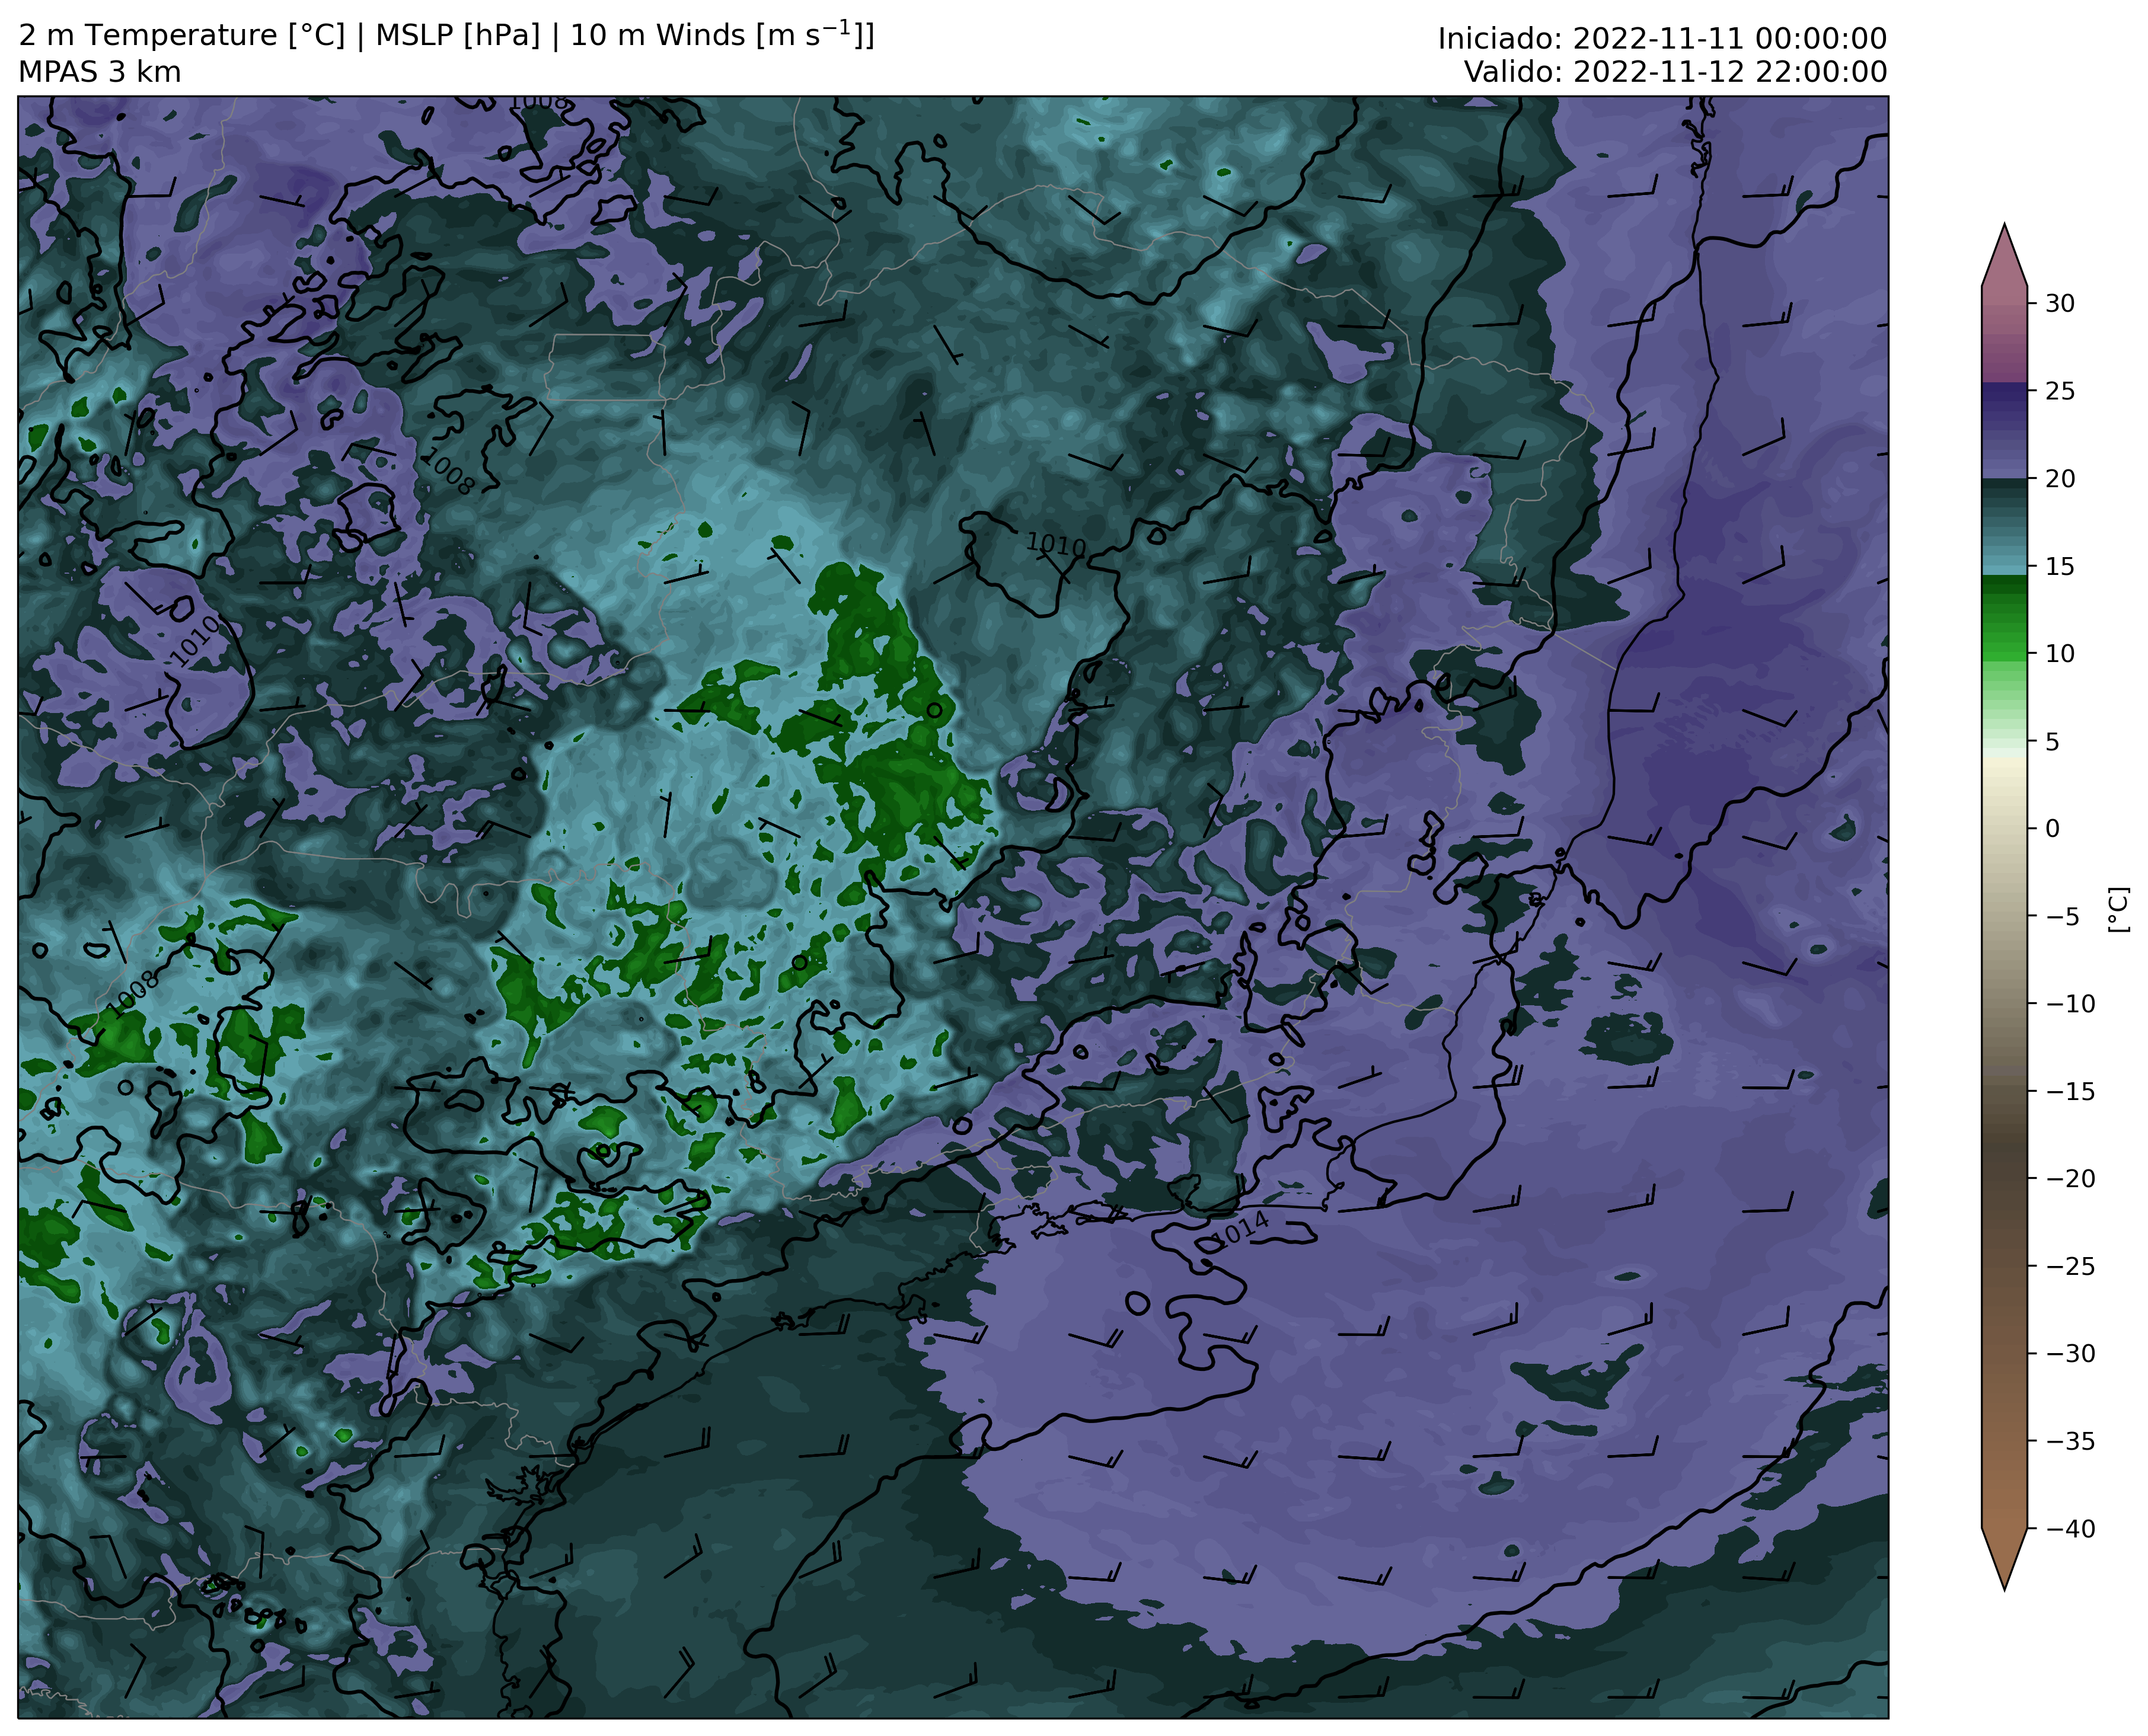Click the colorbar tick label −30
The image size is (2148, 1736).
point(2069,1353)
